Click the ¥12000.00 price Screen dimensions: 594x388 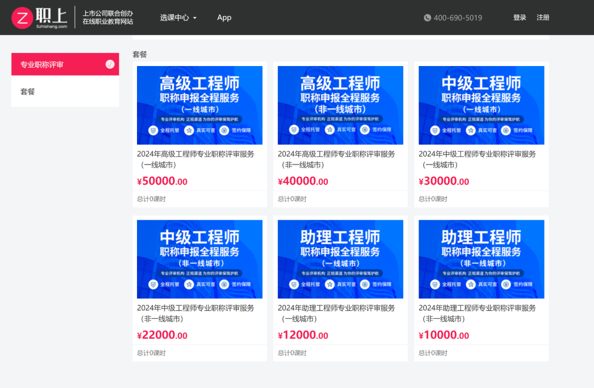coord(303,336)
